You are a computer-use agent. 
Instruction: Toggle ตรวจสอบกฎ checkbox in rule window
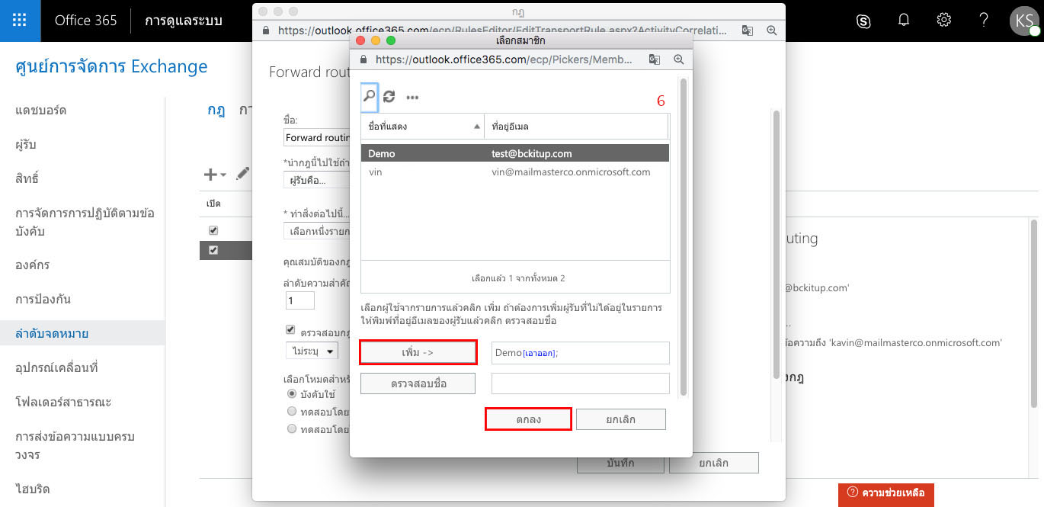[290, 330]
